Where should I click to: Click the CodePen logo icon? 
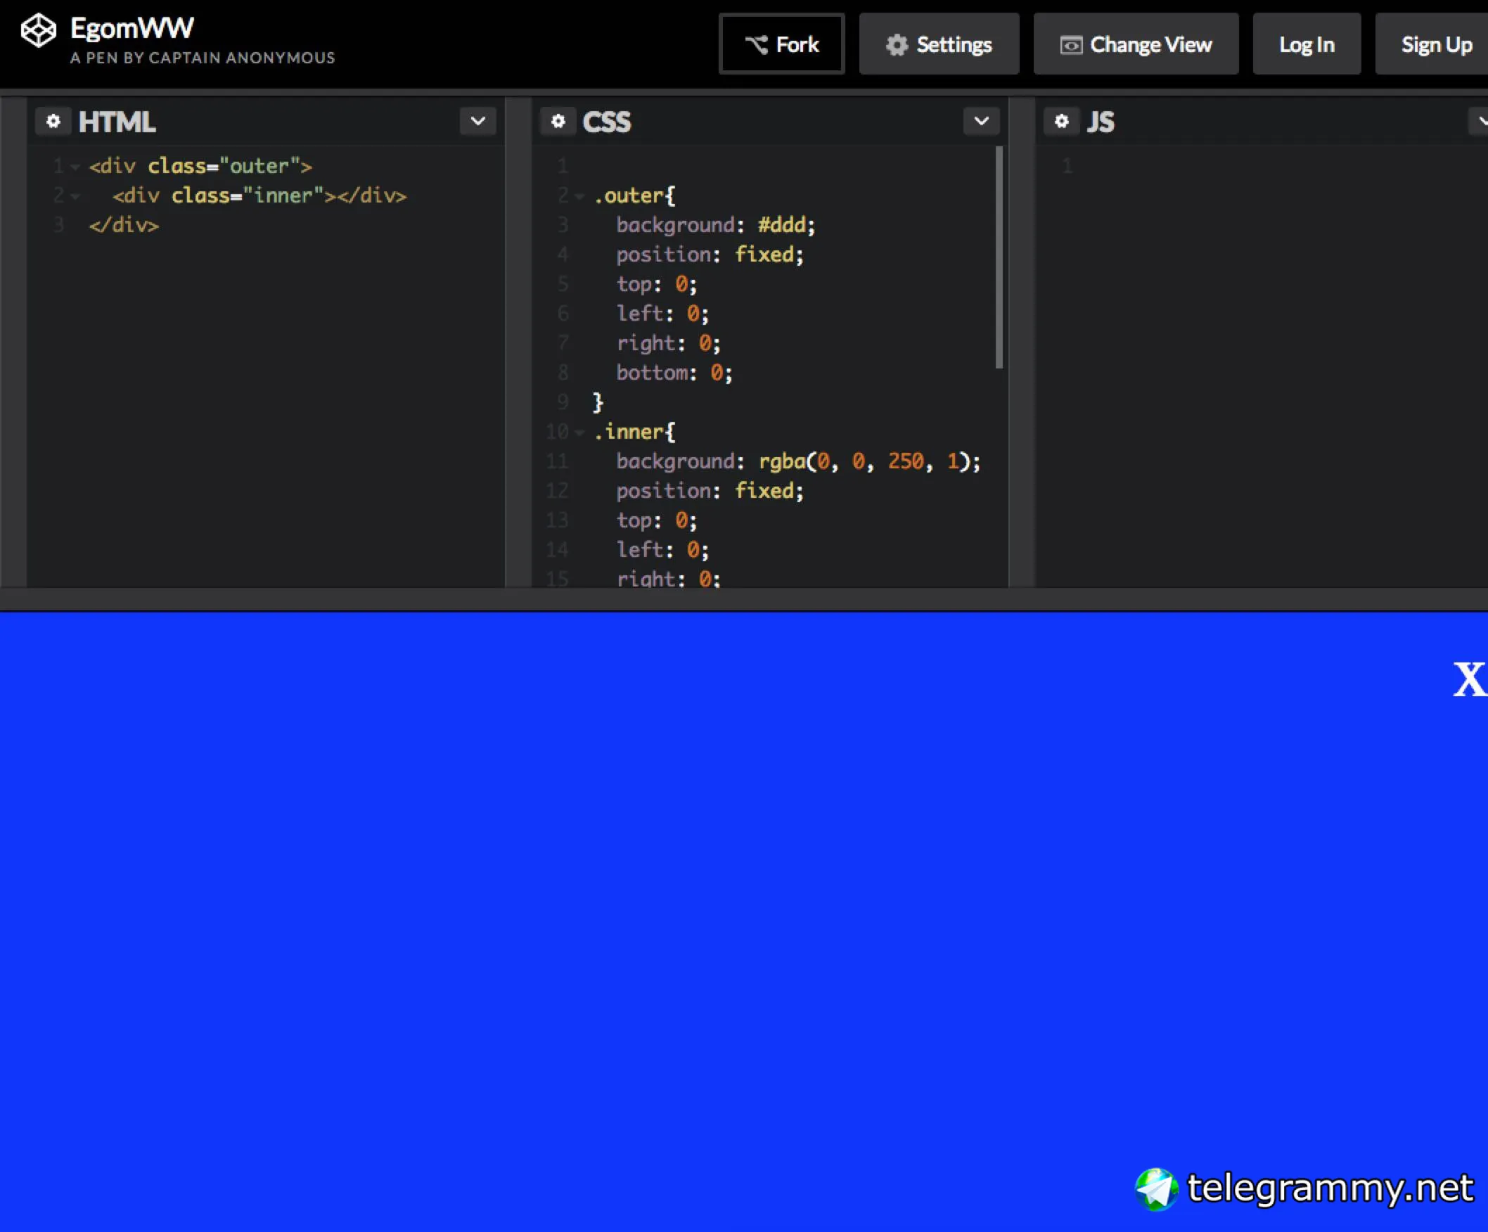pos(37,31)
